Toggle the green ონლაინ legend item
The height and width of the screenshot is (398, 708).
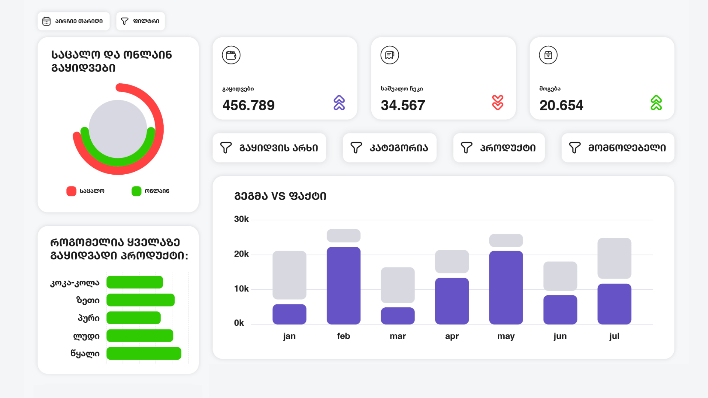point(136,191)
